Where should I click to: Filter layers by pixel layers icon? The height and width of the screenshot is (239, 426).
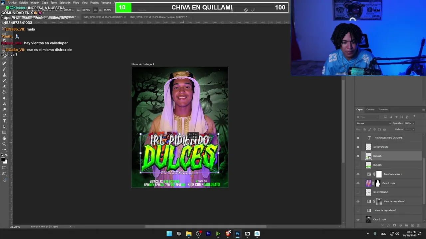(385, 117)
